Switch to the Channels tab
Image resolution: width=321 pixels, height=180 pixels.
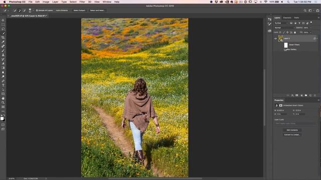click(x=287, y=18)
